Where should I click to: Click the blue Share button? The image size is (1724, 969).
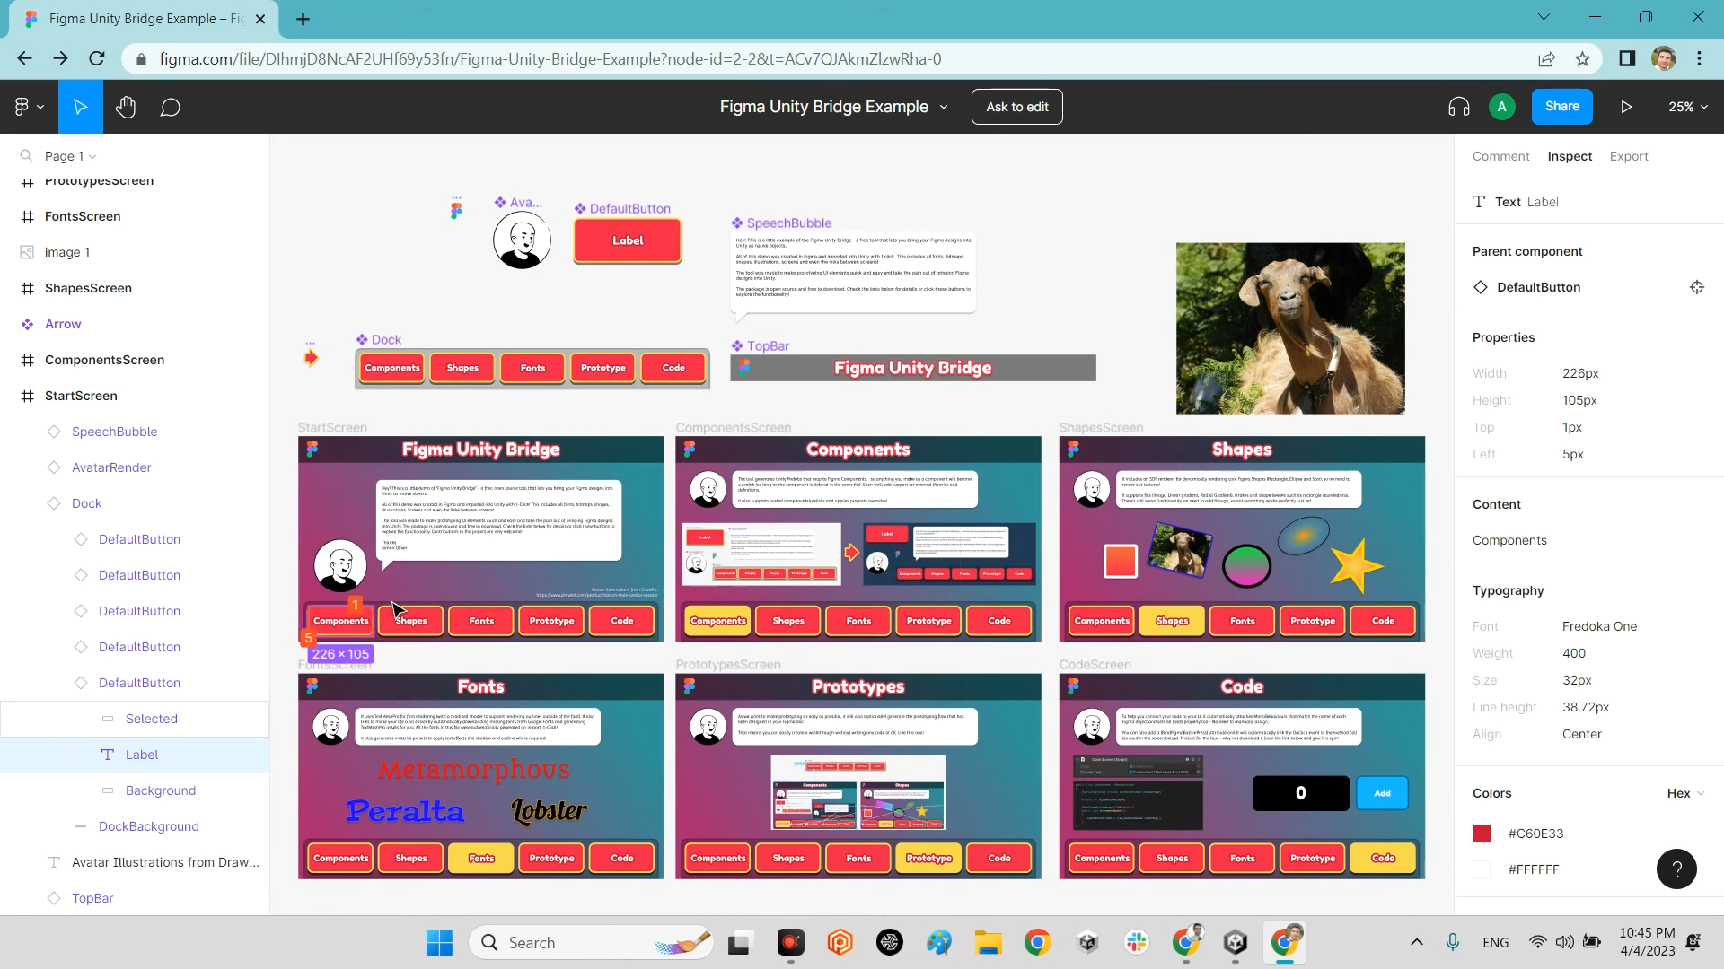pos(1561,106)
